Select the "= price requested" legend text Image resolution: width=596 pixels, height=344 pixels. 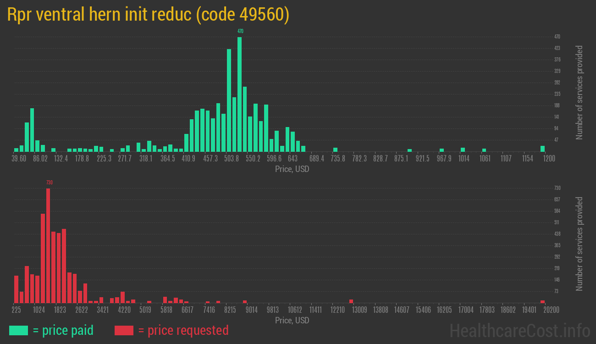point(183,330)
